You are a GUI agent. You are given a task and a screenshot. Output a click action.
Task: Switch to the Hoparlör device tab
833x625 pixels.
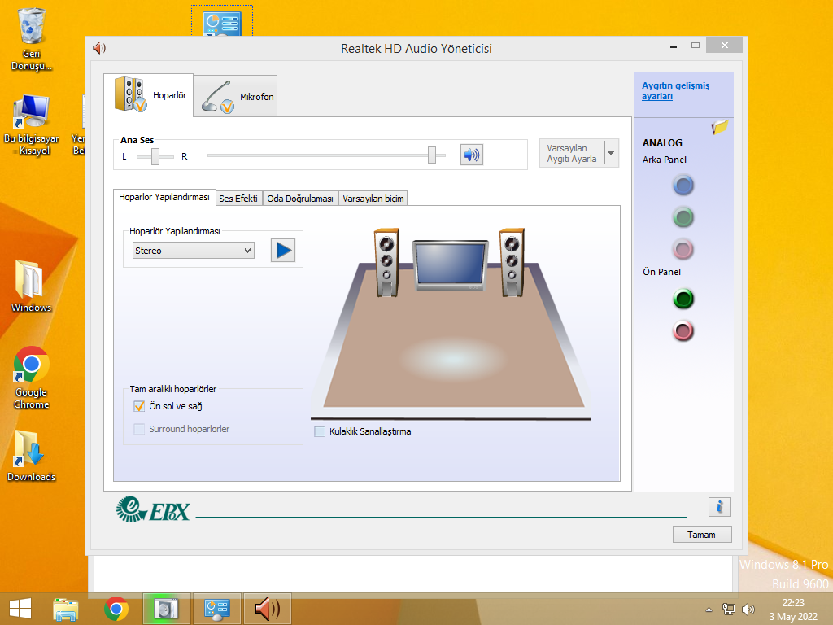149,94
